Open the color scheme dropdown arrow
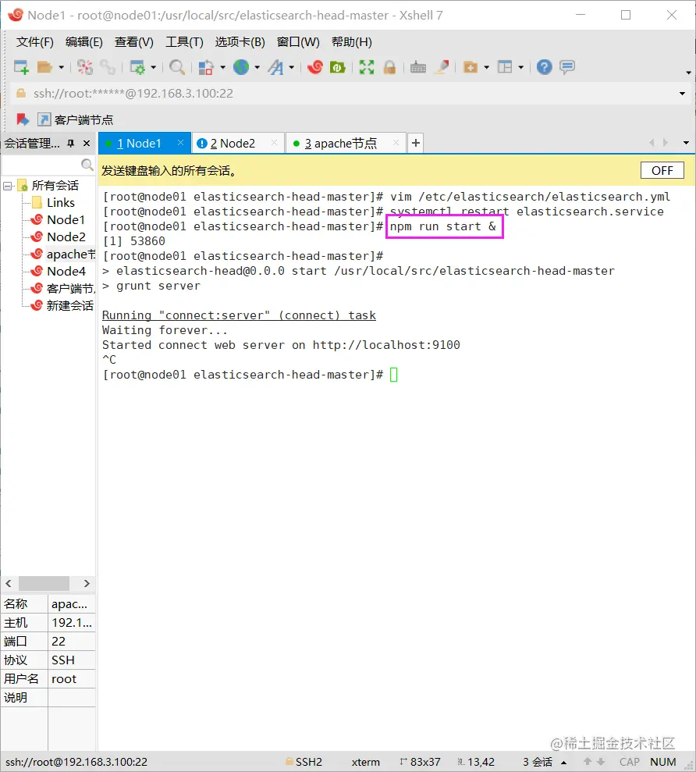 click(x=222, y=67)
